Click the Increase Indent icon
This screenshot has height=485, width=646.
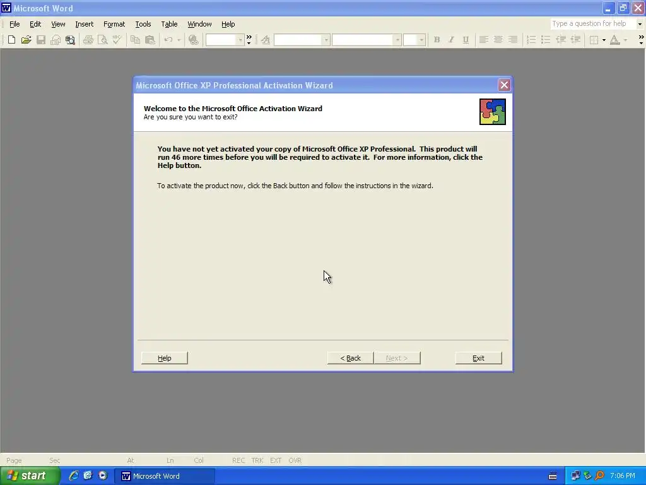pos(575,40)
